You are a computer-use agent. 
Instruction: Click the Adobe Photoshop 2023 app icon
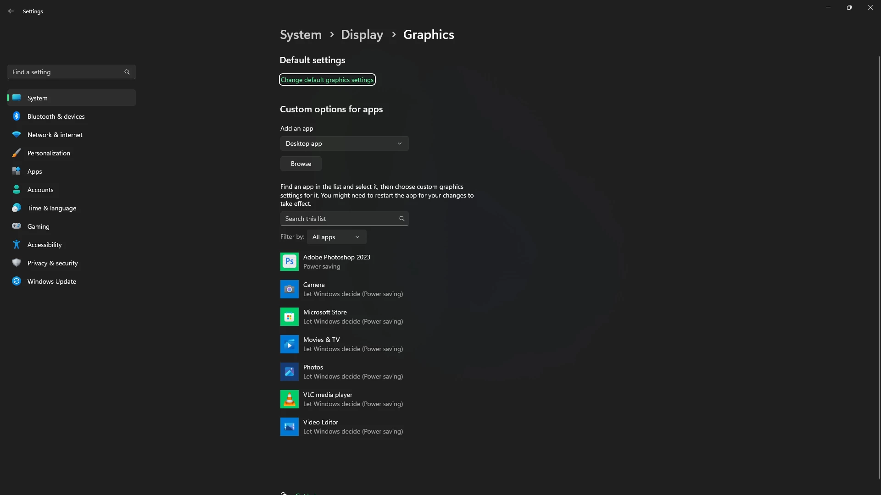point(289,262)
